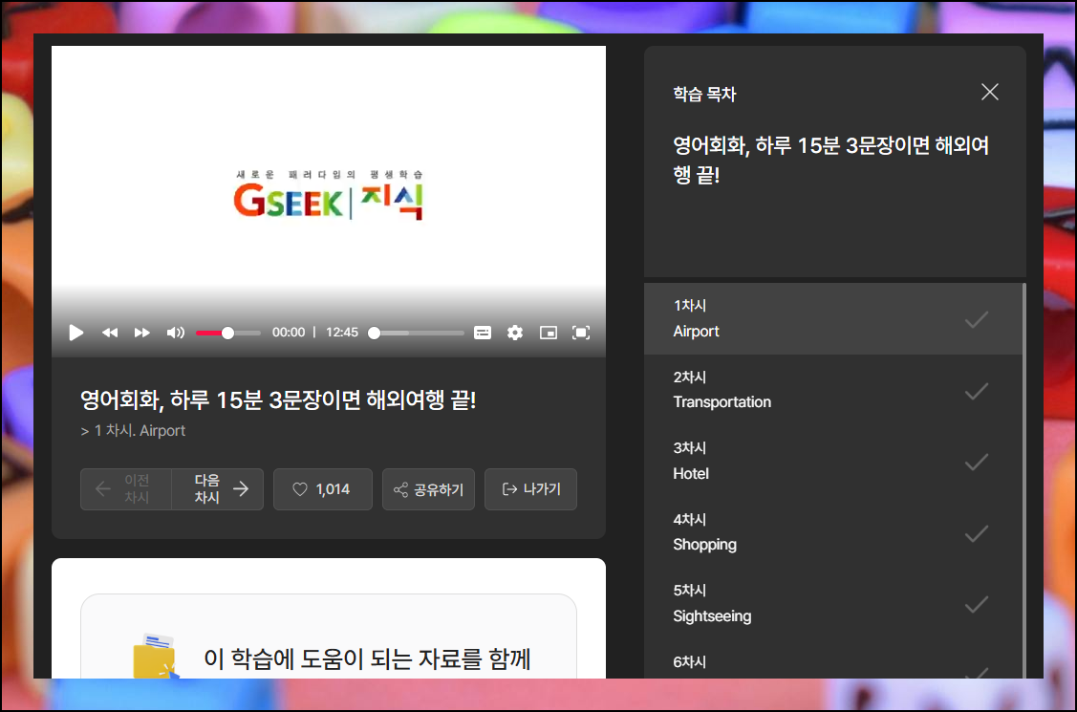1077x712 pixels.
Task: Click the yellow folder materials icon
Action: pyautogui.click(x=156, y=658)
